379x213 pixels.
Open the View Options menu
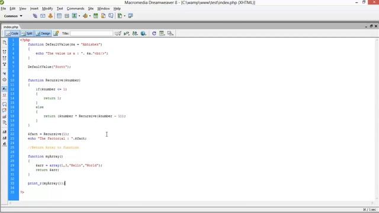[162, 34]
